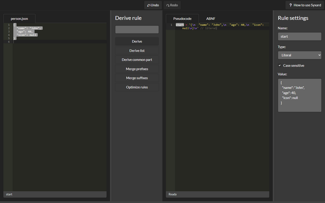The image size is (325, 203).
Task: Open the How to use Syxard link
Action: (305, 5)
